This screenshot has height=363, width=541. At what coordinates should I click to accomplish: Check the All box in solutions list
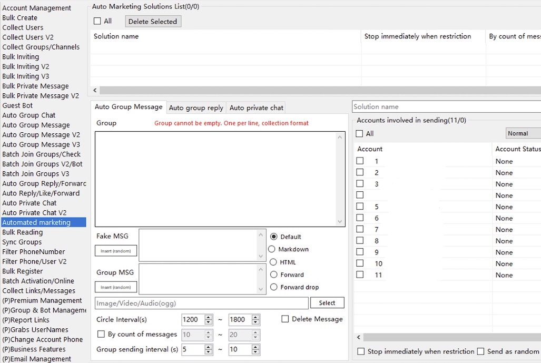(x=97, y=21)
